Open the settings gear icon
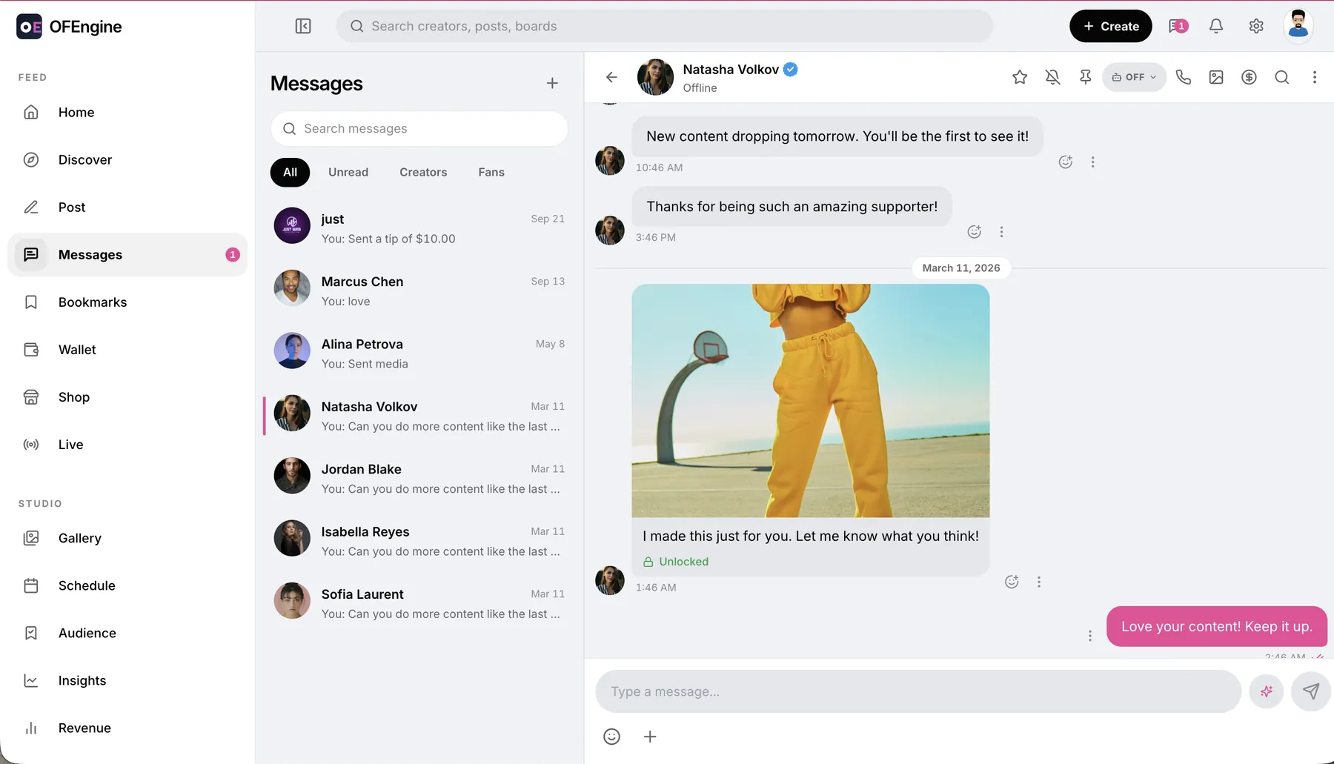 pyautogui.click(x=1256, y=26)
